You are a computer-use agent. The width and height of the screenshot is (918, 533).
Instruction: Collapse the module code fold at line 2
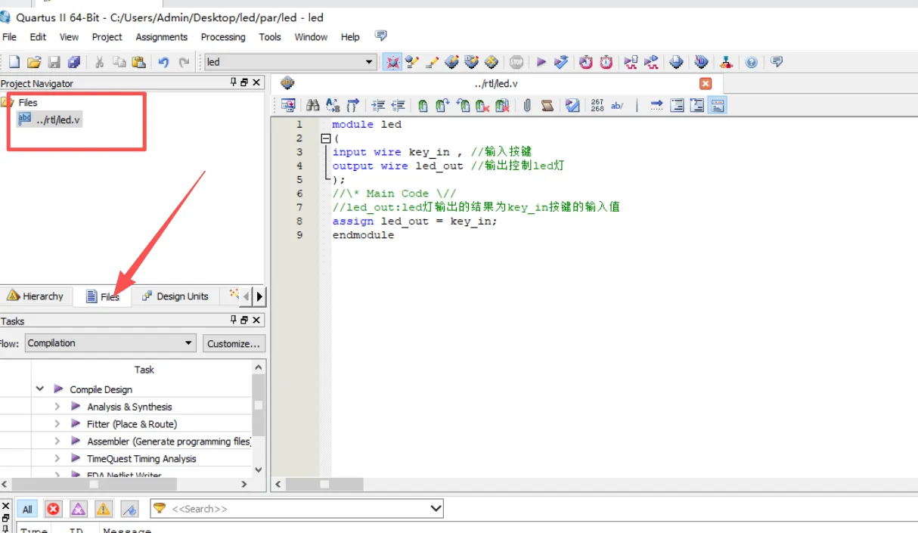[x=326, y=138]
